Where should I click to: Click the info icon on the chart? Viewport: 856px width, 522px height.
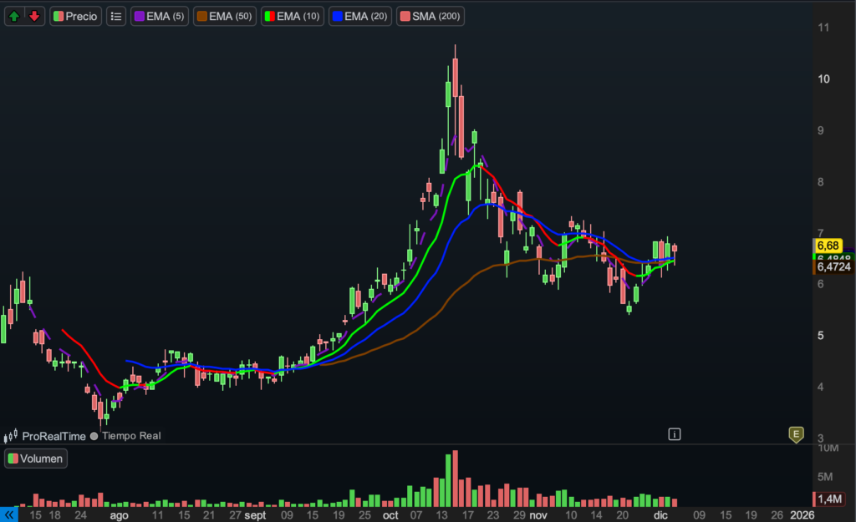pyautogui.click(x=675, y=433)
